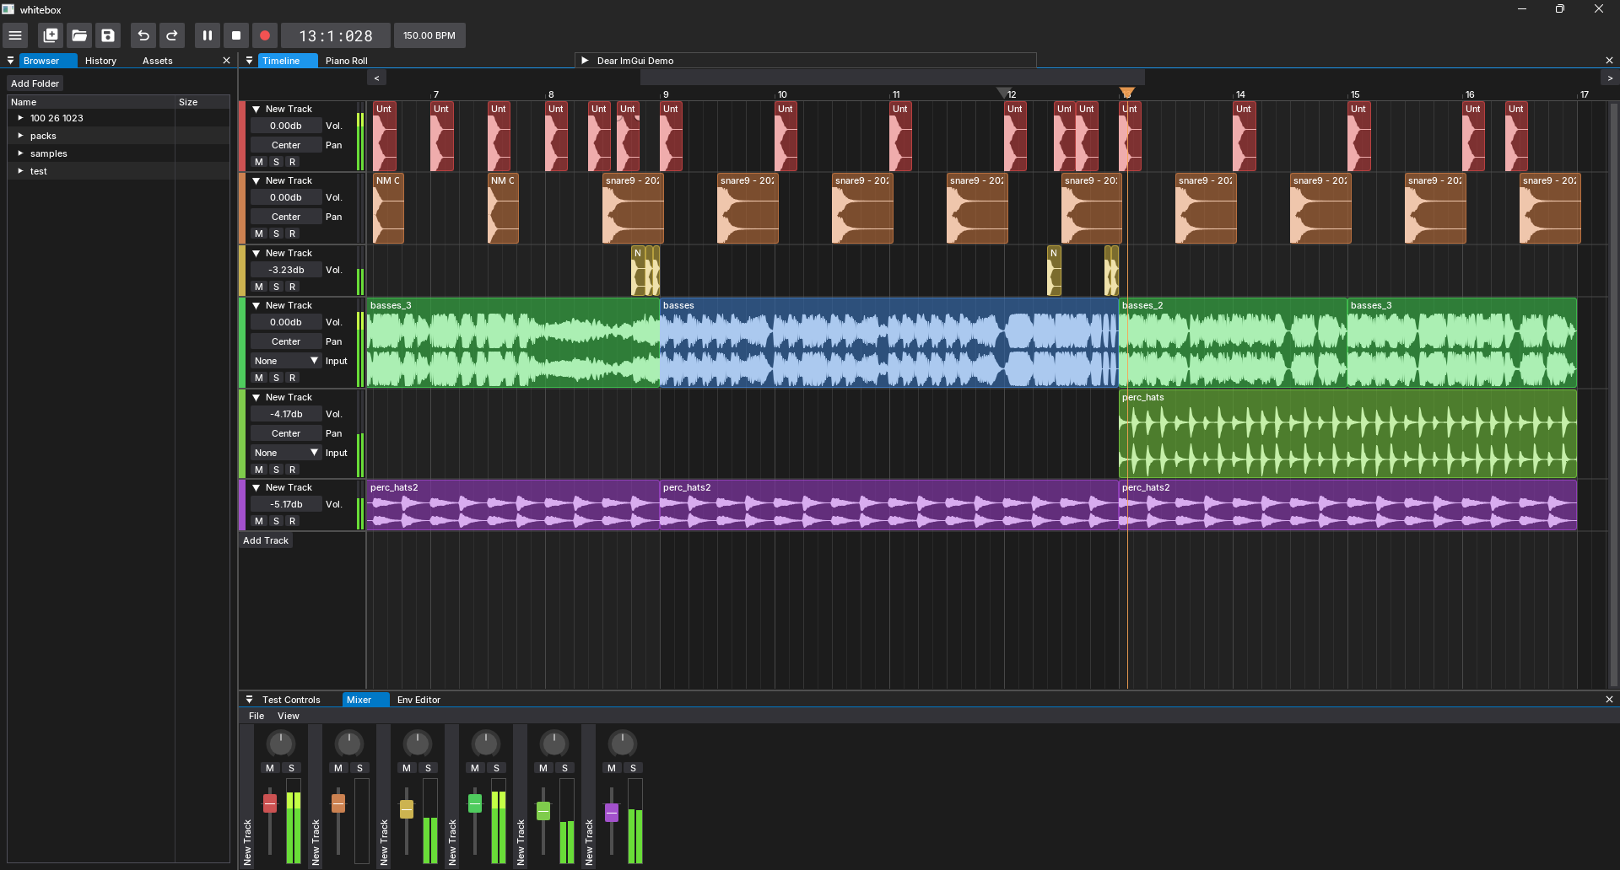Stop playback

tap(236, 35)
